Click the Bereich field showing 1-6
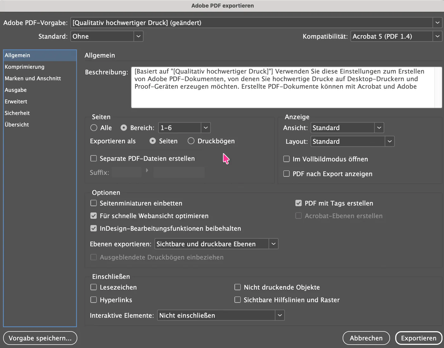 click(180, 128)
